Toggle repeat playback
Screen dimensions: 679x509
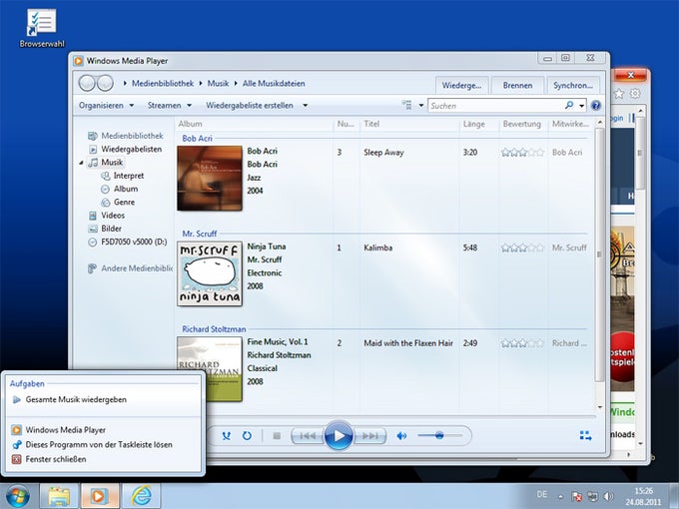tap(247, 436)
